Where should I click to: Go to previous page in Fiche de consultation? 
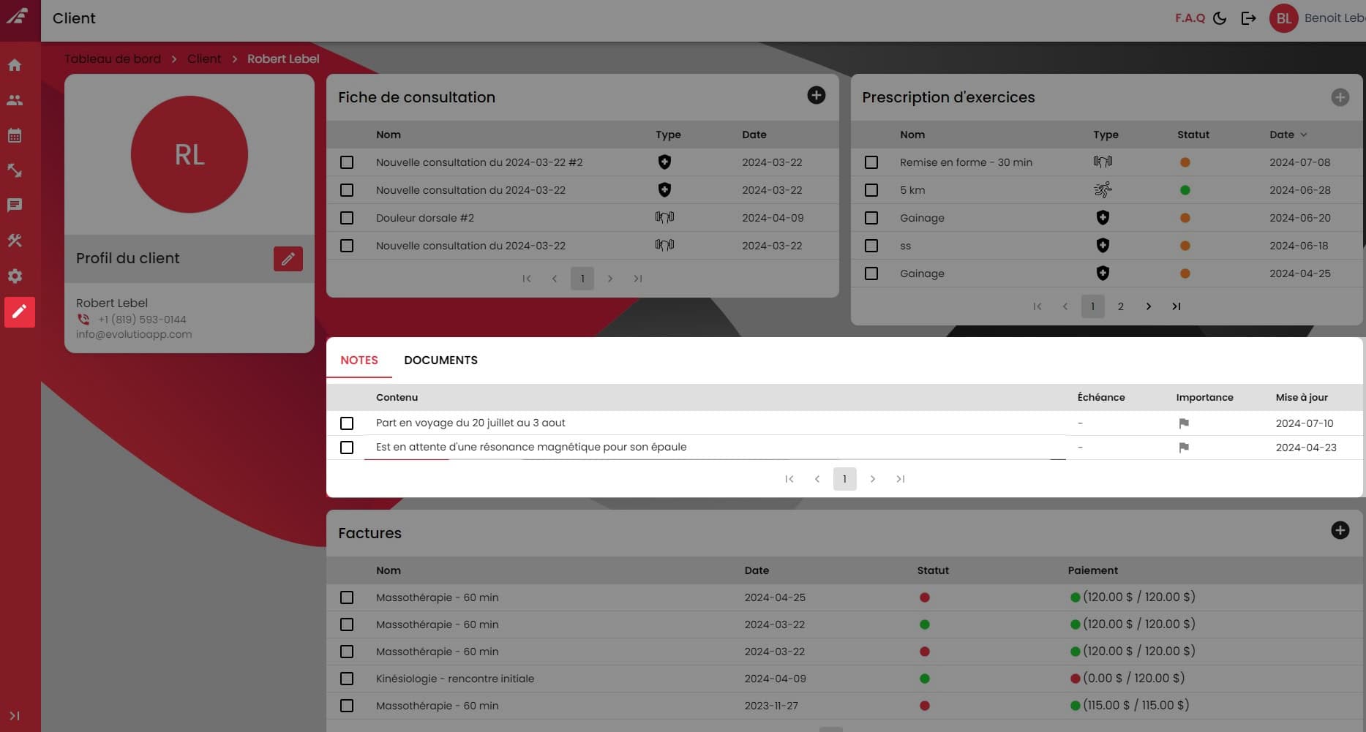pos(555,279)
